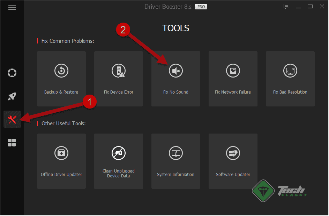Open the Software Updater tool
Screen dimensions: 329x216
pyautogui.click(x=233, y=161)
